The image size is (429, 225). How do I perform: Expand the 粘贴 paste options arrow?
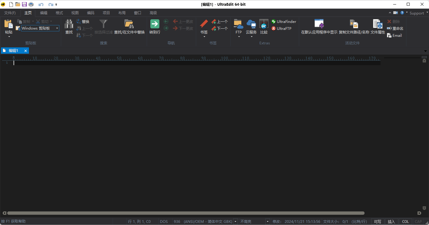pyautogui.click(x=9, y=36)
